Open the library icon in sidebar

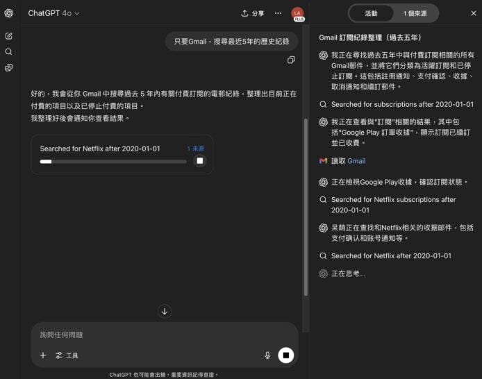coord(8,67)
